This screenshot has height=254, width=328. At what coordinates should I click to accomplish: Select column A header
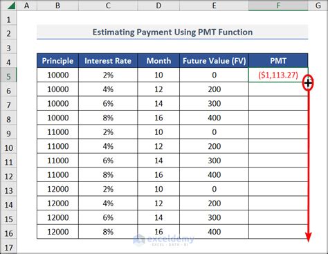coord(27,6)
